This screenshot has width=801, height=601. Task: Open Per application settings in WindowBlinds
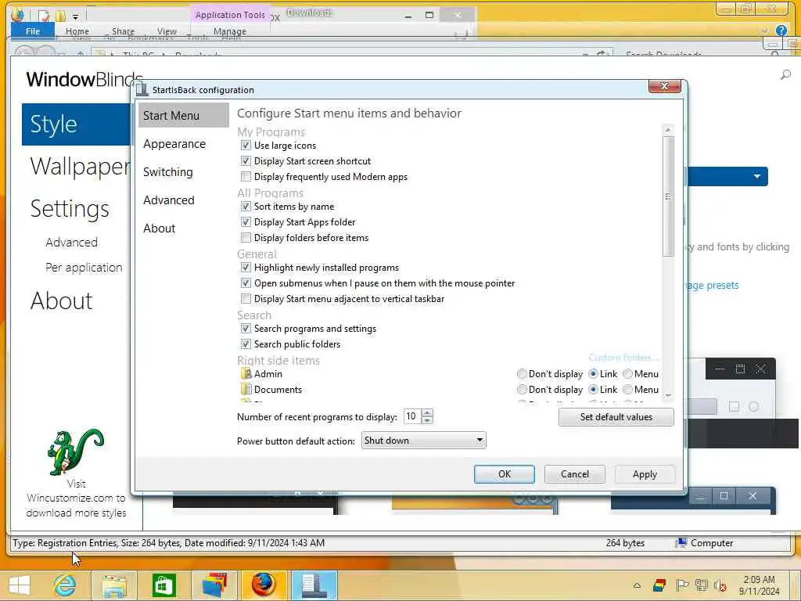point(84,268)
